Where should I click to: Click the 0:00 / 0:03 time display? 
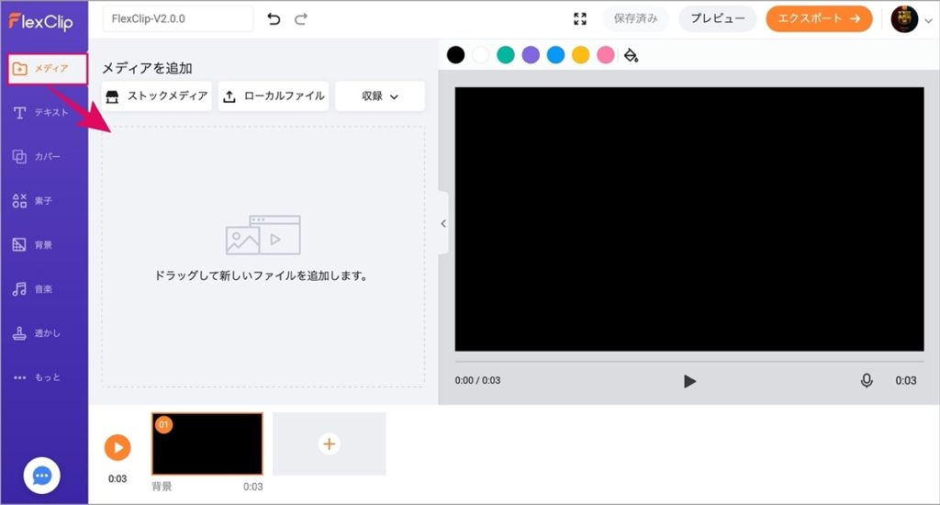477,380
